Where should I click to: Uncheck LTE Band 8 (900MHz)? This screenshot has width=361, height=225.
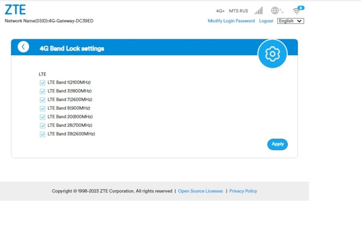(43, 108)
